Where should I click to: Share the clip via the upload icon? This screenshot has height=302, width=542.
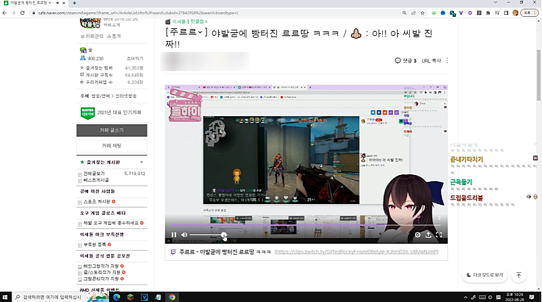pyautogui.click(x=428, y=234)
